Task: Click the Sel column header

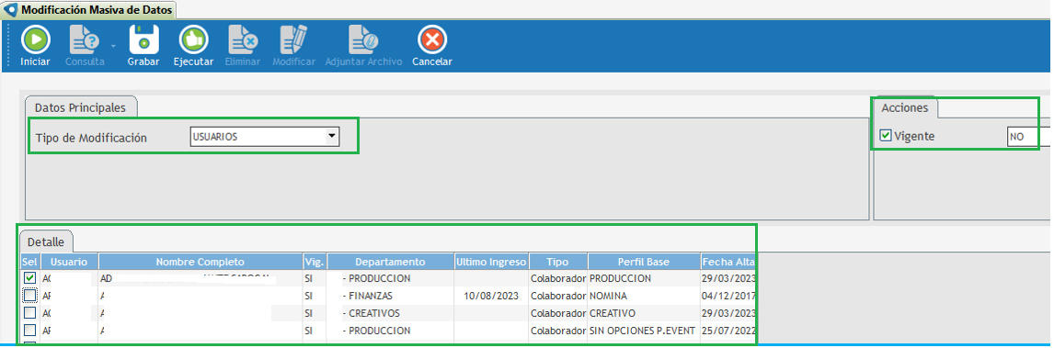Action: [30, 262]
